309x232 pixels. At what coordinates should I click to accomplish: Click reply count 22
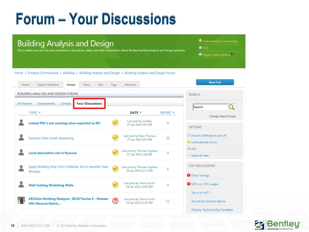pyautogui.click(x=168, y=138)
